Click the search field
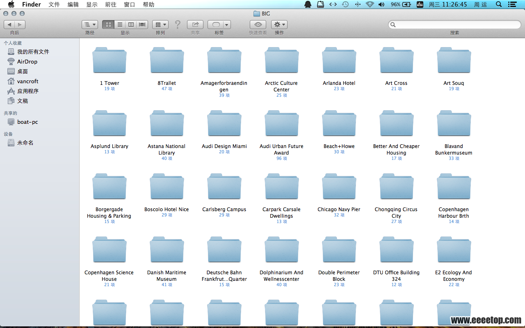The width and height of the screenshot is (525, 328). pos(454,25)
